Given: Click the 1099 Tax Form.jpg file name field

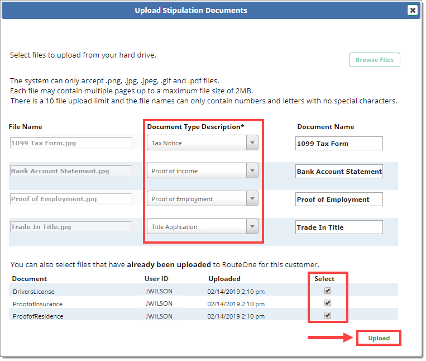Looking at the screenshot, I should [x=70, y=143].
